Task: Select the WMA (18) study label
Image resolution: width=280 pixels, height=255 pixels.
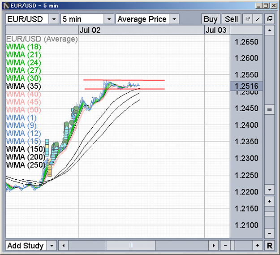Action: click(24, 47)
